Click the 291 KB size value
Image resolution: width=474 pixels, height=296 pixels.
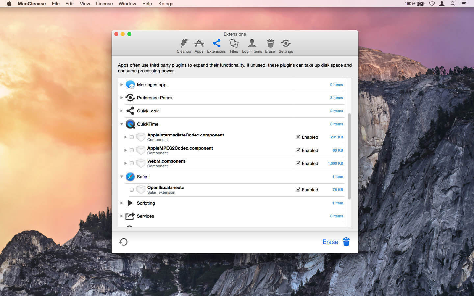point(337,137)
